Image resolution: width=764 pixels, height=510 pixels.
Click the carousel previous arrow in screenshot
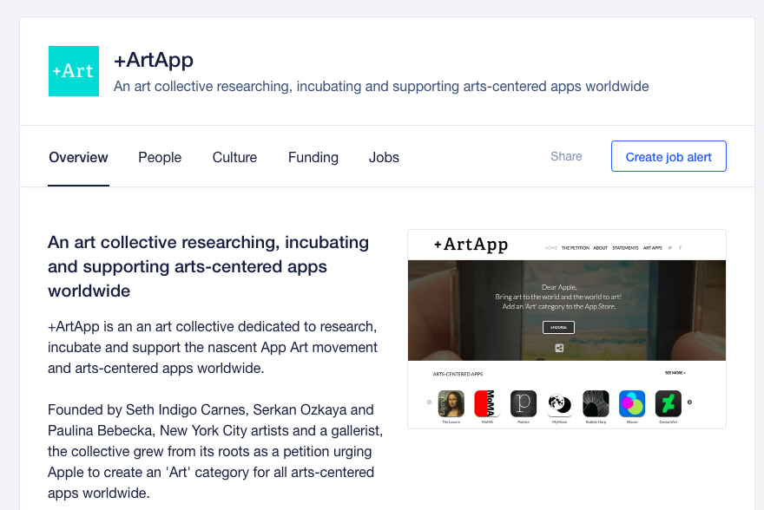click(429, 402)
